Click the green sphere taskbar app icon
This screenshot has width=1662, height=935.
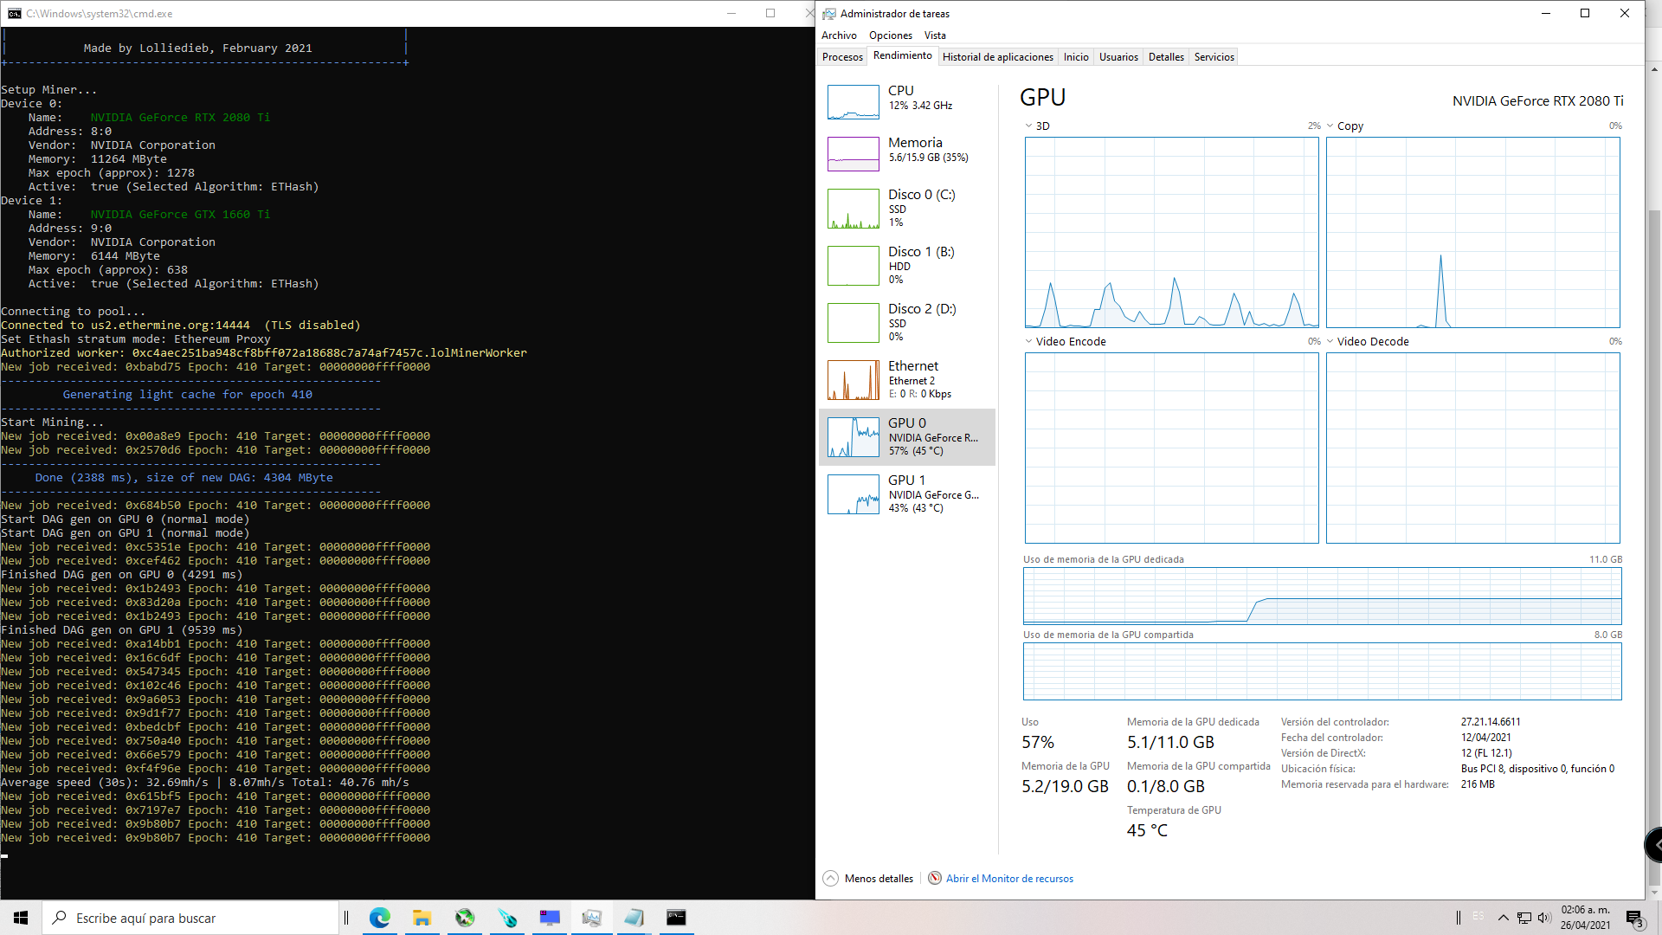(465, 918)
